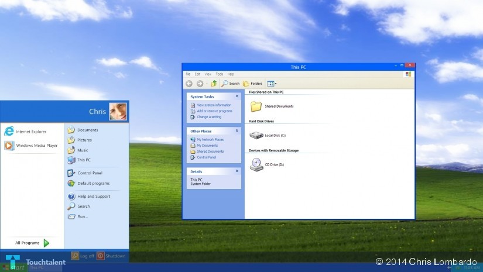
Task: Click the Search magnifier toolbar button
Action: tap(231, 84)
